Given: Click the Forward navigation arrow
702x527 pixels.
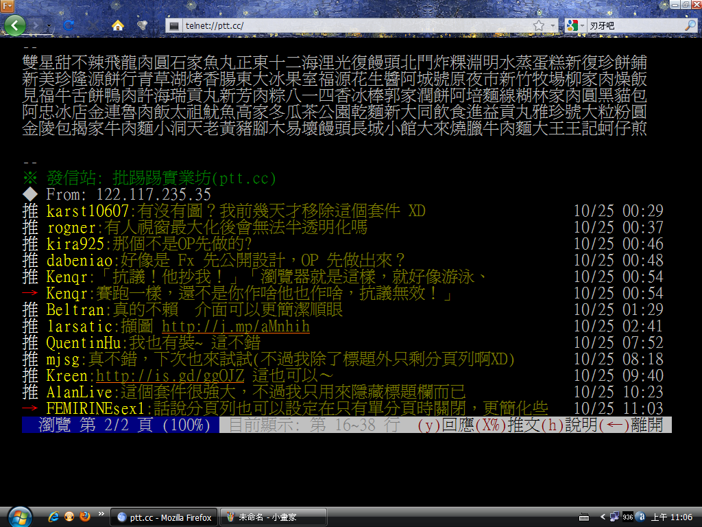Looking at the screenshot, I should coord(37,25).
